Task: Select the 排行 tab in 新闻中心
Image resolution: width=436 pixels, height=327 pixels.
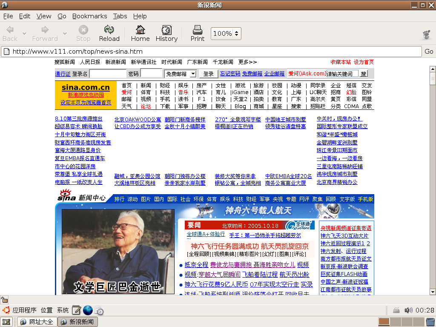Action: [119, 199]
